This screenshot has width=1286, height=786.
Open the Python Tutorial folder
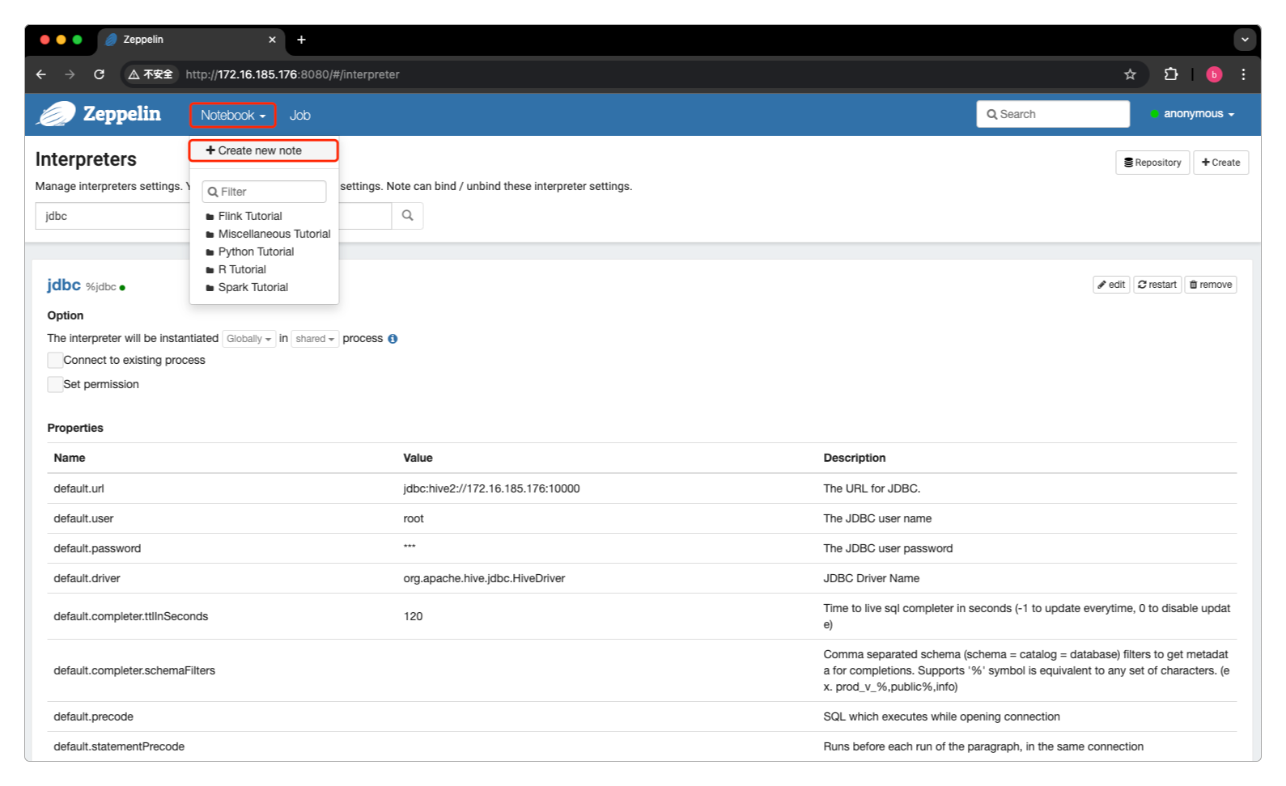[x=249, y=251]
